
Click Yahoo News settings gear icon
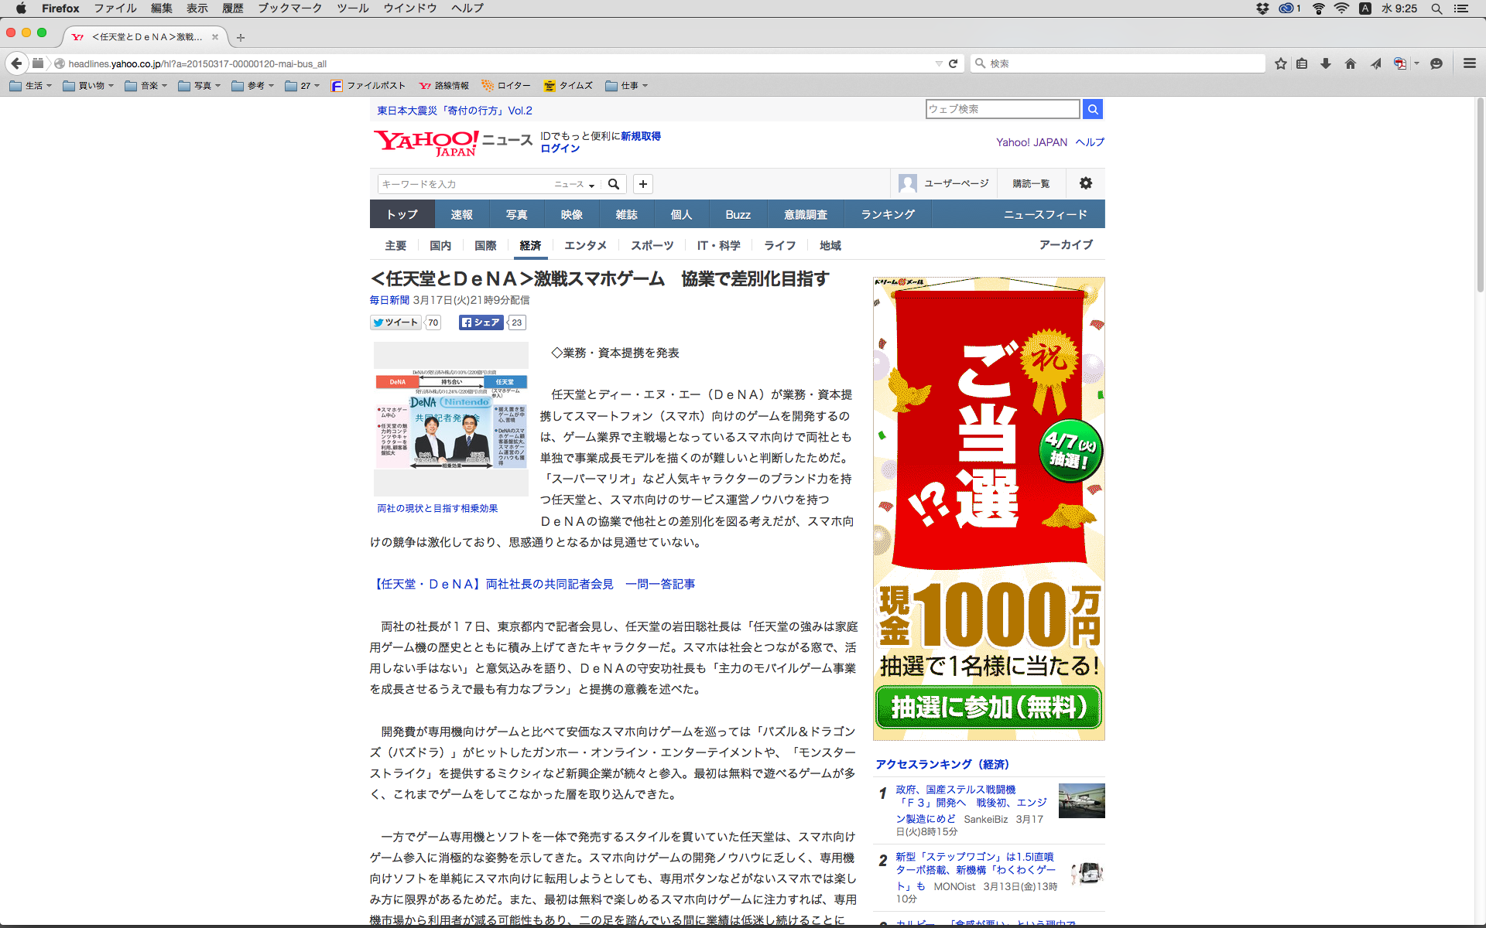1086,183
